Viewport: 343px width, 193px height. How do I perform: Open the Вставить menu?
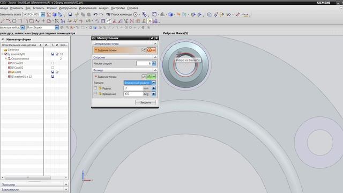pyautogui.click(x=39, y=8)
